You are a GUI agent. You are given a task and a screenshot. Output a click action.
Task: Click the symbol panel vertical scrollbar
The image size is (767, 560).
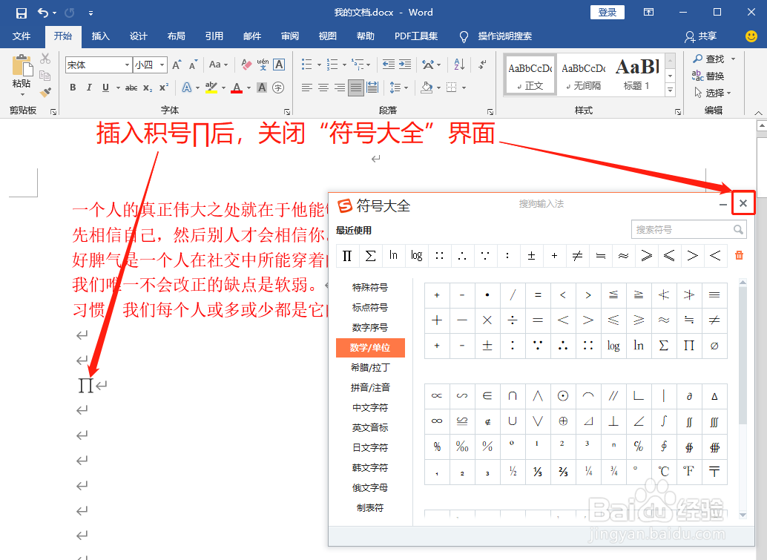point(743,399)
